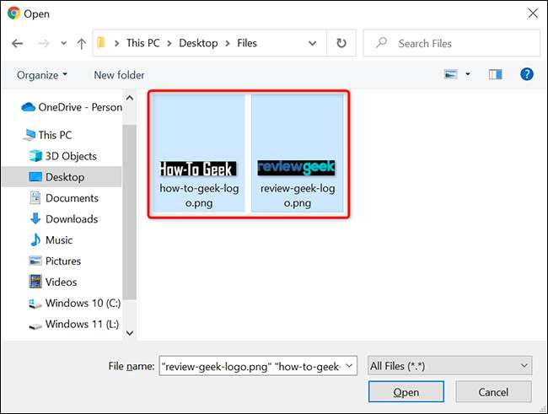Click the Windows 11 drive icon
This screenshot has width=548, height=414.
[35, 325]
